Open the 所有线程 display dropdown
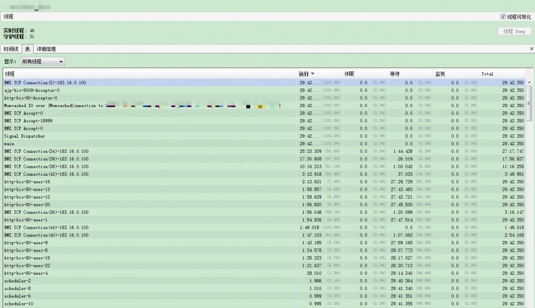Image resolution: width=535 pixels, height=308 pixels. point(43,62)
